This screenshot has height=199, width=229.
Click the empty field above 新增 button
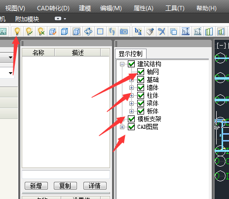pyautogui.click(x=66, y=174)
